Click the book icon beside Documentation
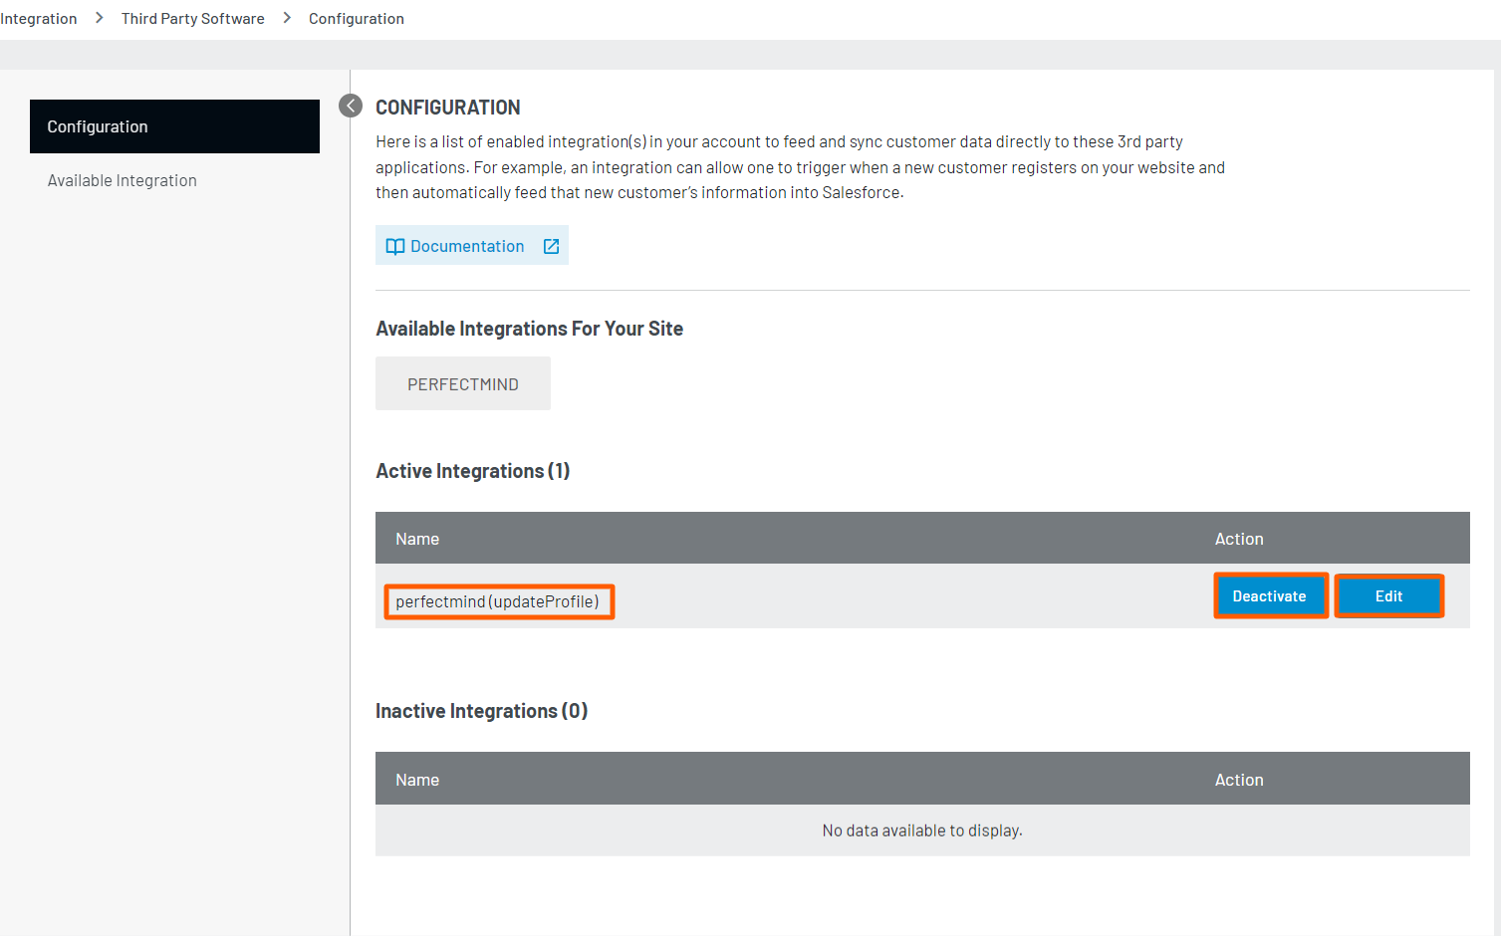This screenshot has height=936, width=1501. tap(394, 247)
